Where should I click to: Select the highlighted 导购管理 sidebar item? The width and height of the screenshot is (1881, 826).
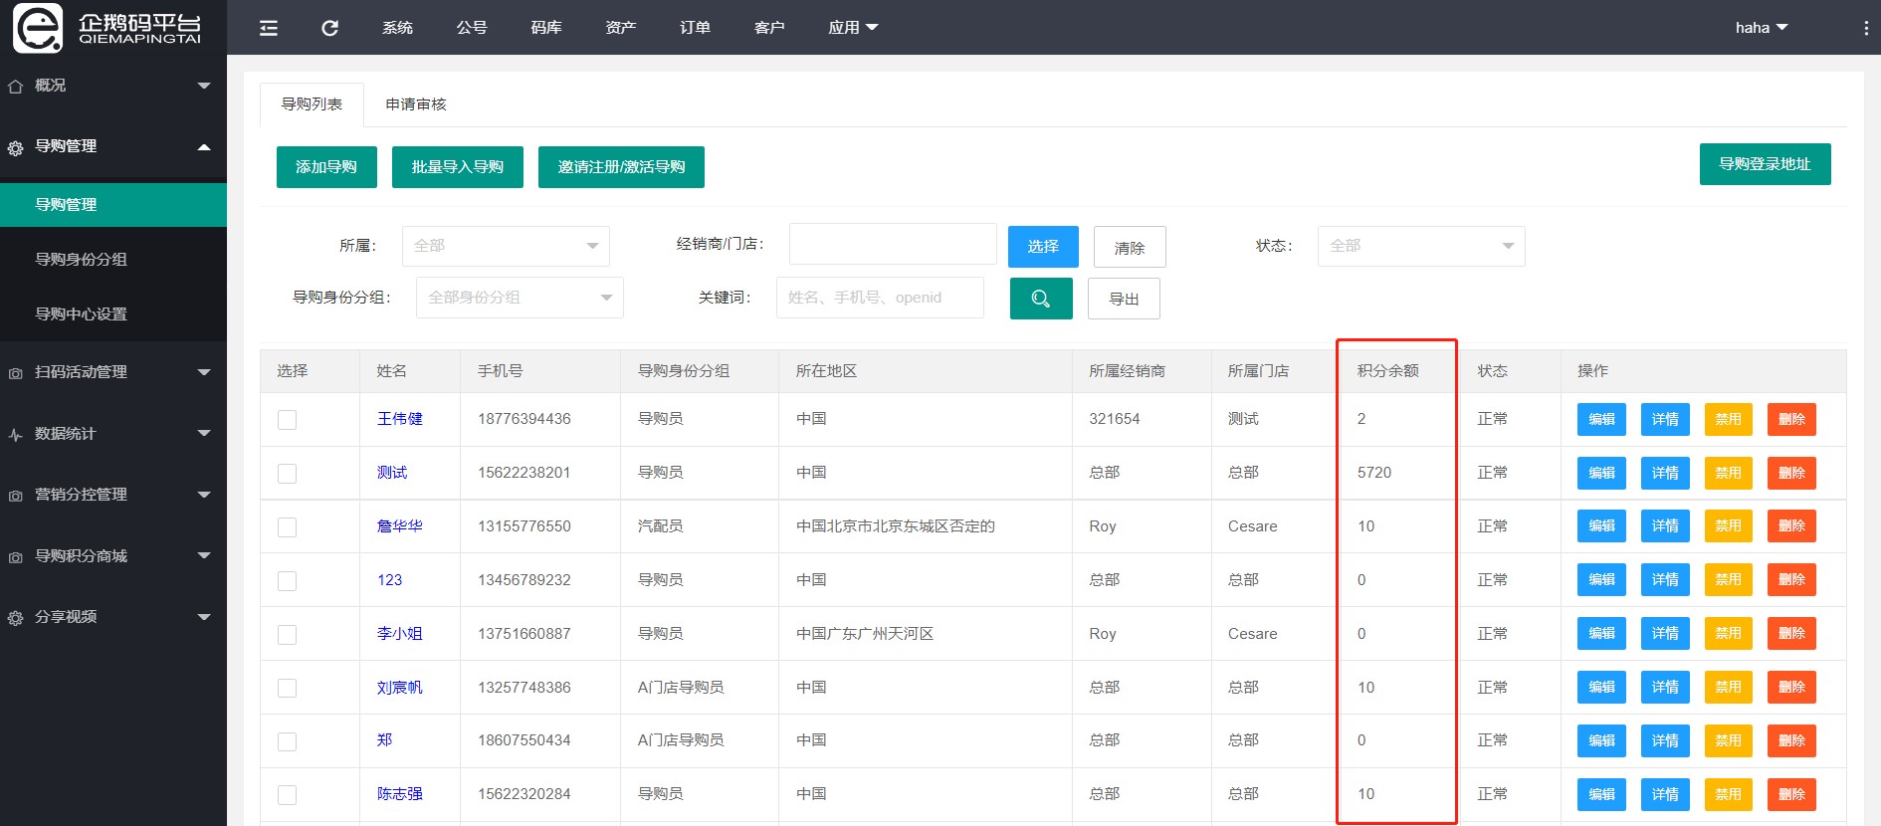pyautogui.click(x=113, y=204)
